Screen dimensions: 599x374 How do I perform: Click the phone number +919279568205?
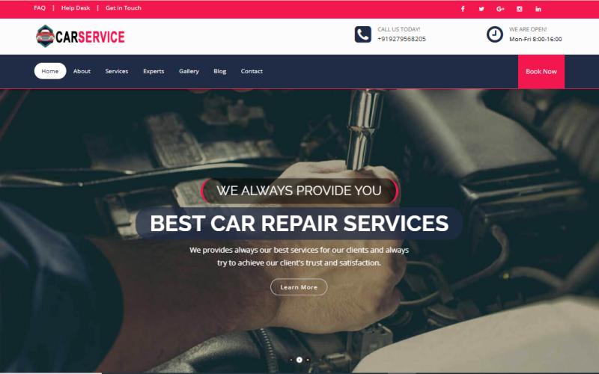(x=401, y=39)
